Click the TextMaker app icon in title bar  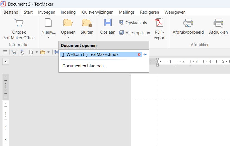tap(3, 4)
